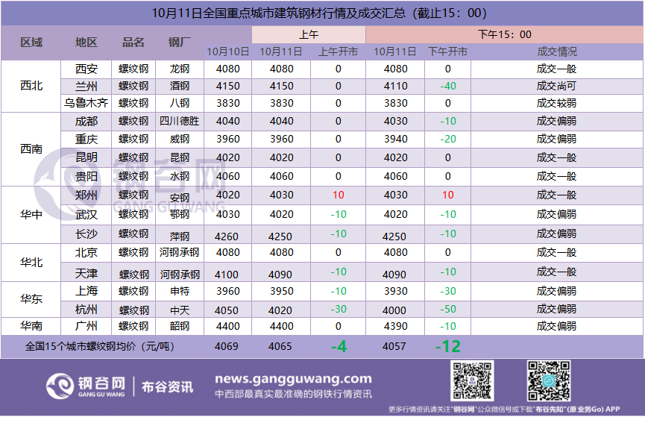Click the 10月10日 column header
This screenshot has height=426, width=645.
228,52
